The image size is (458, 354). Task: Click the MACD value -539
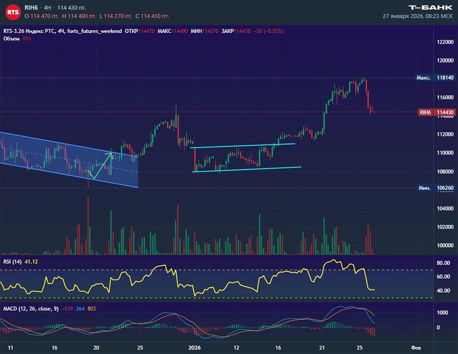coord(67,309)
